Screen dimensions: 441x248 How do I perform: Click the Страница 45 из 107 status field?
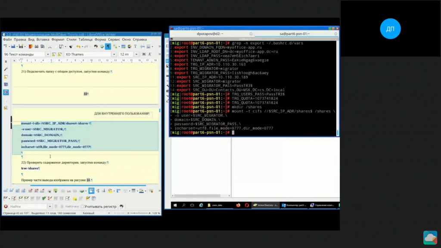pos(16,213)
